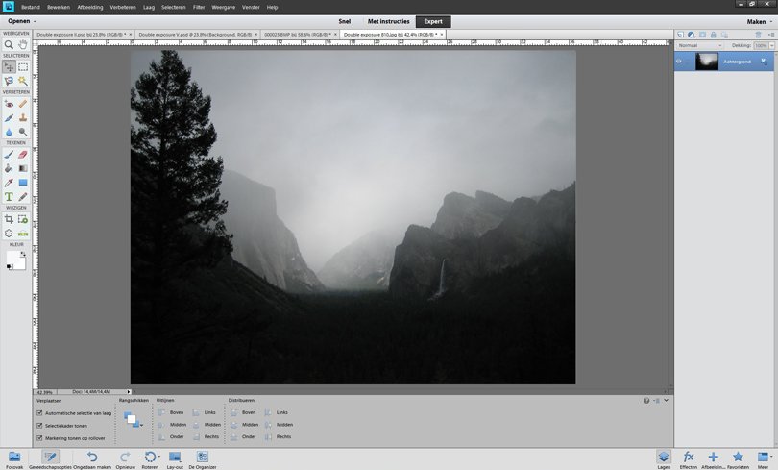Screen dimensions: 778x470
Task: Collapse the tool options bar chevron
Action: 666,401
